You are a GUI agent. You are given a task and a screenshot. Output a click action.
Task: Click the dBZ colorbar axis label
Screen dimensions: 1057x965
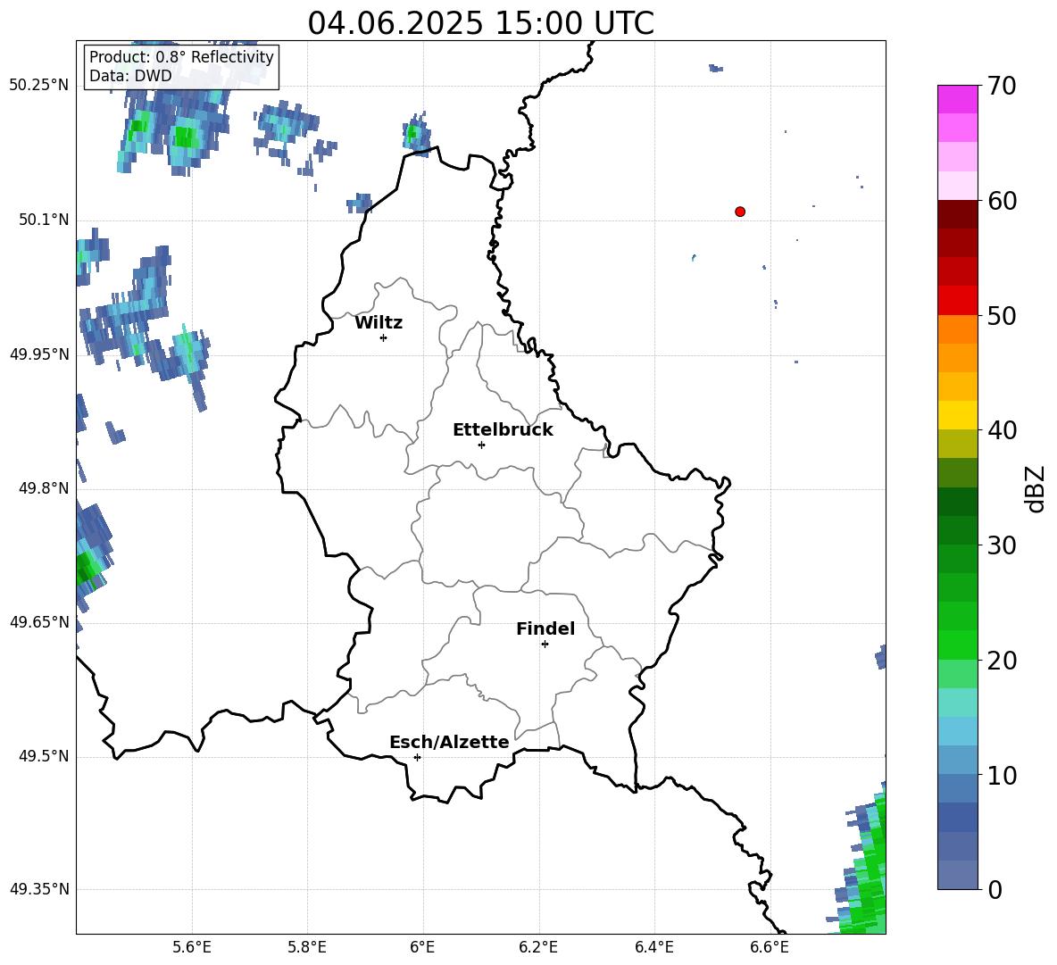1035,488
